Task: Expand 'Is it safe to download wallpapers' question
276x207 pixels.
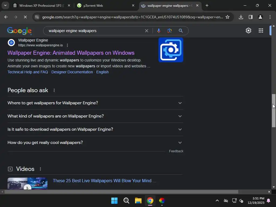Action: (x=95, y=129)
